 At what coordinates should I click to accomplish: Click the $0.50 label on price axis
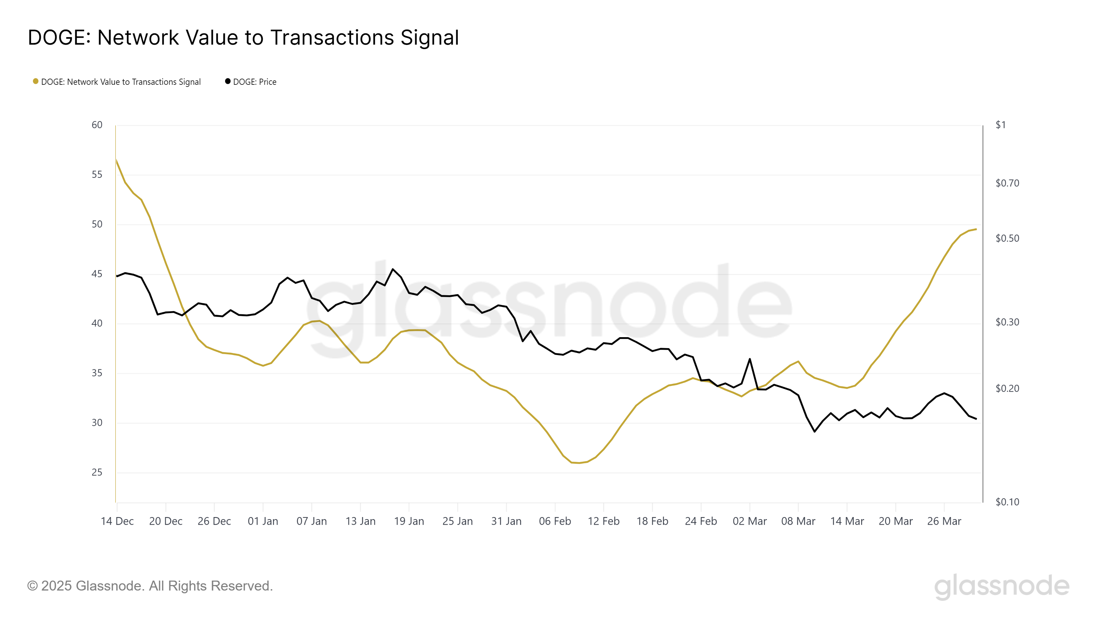point(1008,238)
